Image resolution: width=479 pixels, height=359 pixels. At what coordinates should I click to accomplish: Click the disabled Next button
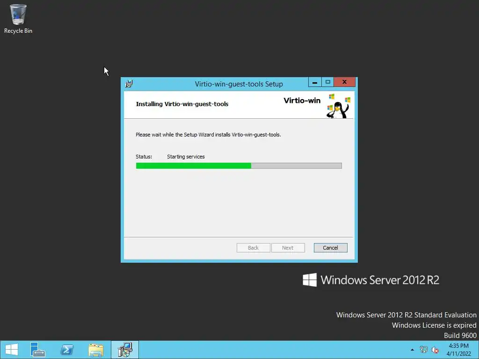pos(288,248)
